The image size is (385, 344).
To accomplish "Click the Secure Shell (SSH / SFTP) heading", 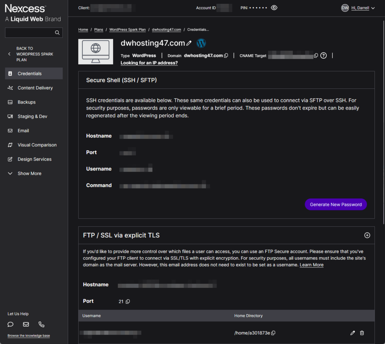I will point(121,80).
